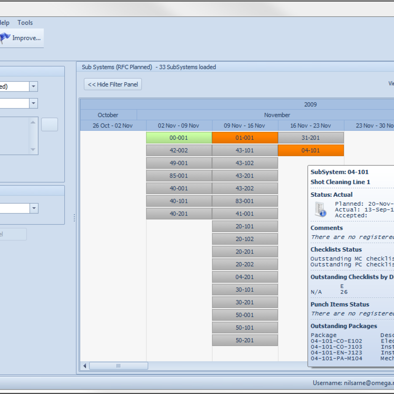Select the 50-201 subsystem block

click(x=245, y=340)
